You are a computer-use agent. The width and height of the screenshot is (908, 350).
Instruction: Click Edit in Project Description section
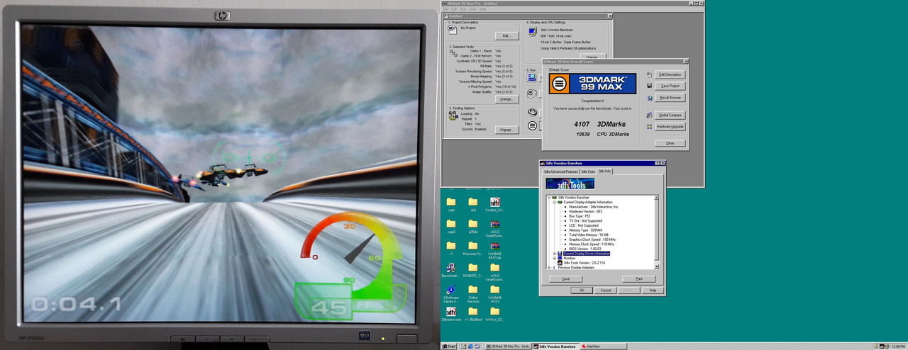click(x=507, y=36)
